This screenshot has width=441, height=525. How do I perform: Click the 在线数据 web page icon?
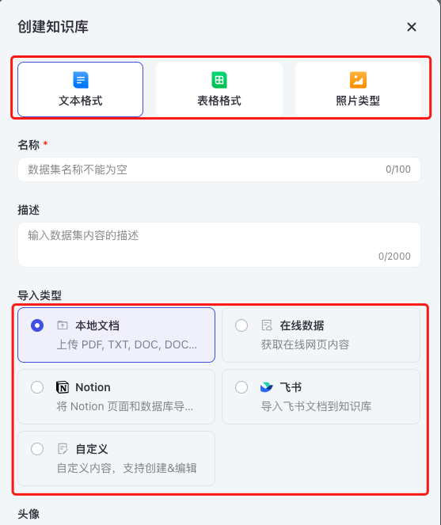[267, 325]
